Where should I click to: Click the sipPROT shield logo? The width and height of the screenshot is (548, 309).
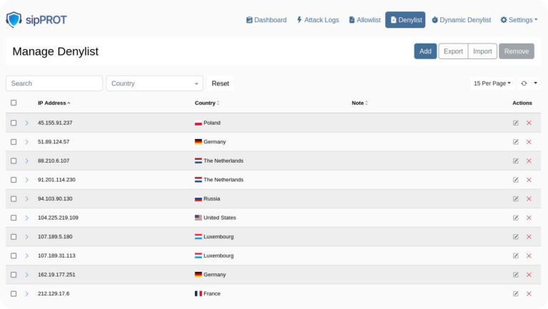click(14, 19)
